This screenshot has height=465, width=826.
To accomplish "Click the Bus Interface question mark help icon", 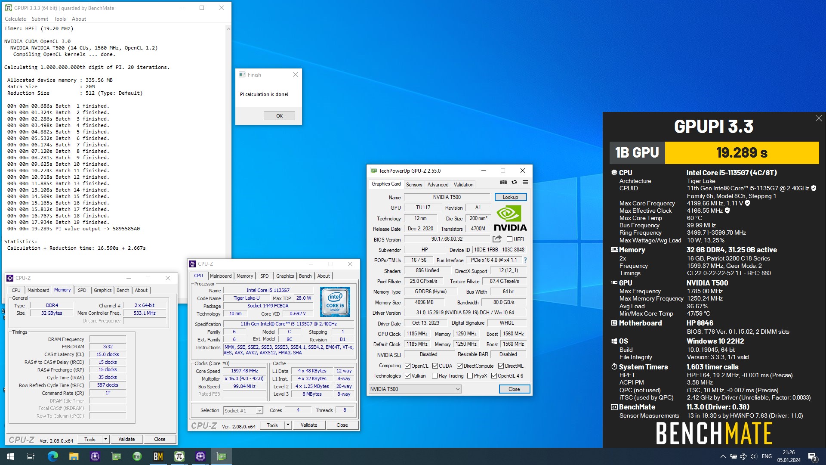I will point(525,260).
